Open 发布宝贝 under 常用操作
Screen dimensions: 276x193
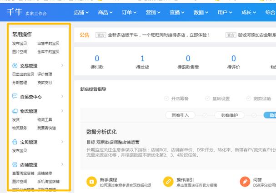tap(20, 44)
